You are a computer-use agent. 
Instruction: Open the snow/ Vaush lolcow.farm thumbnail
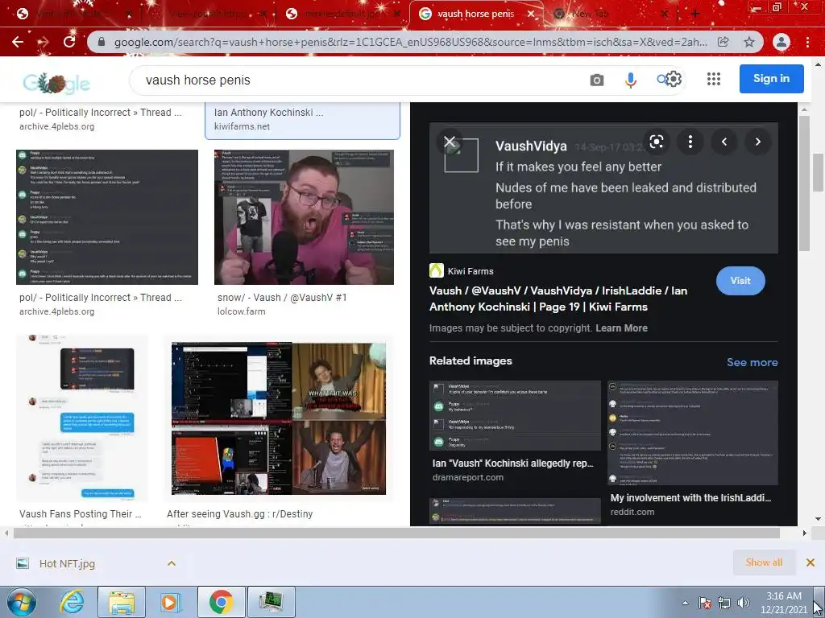[x=304, y=217]
